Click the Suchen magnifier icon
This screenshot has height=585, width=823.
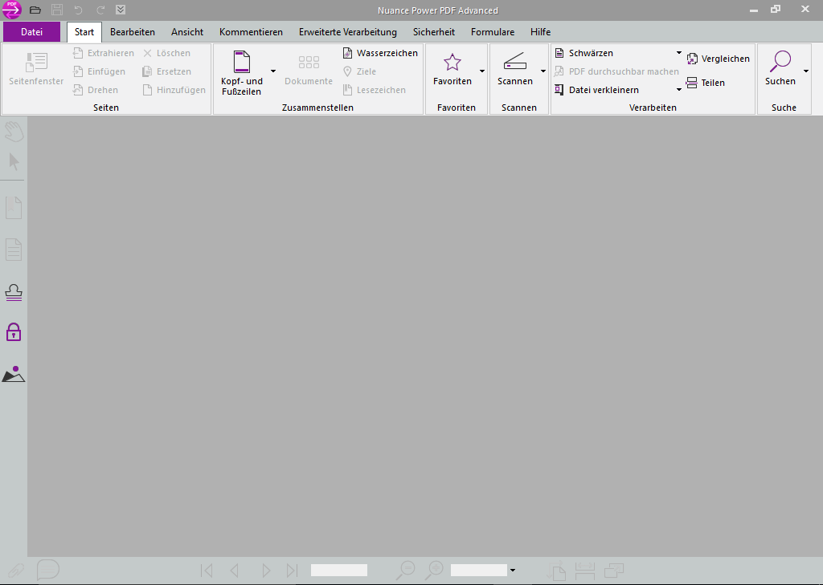click(780, 61)
